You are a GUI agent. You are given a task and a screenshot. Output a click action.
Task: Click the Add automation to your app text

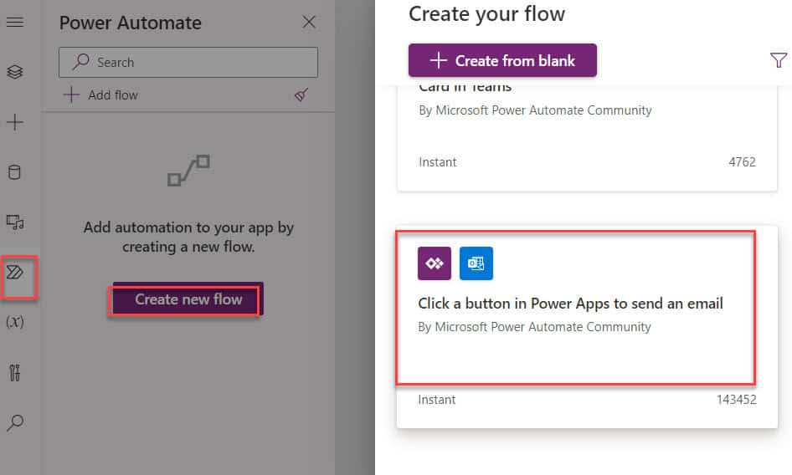188,237
